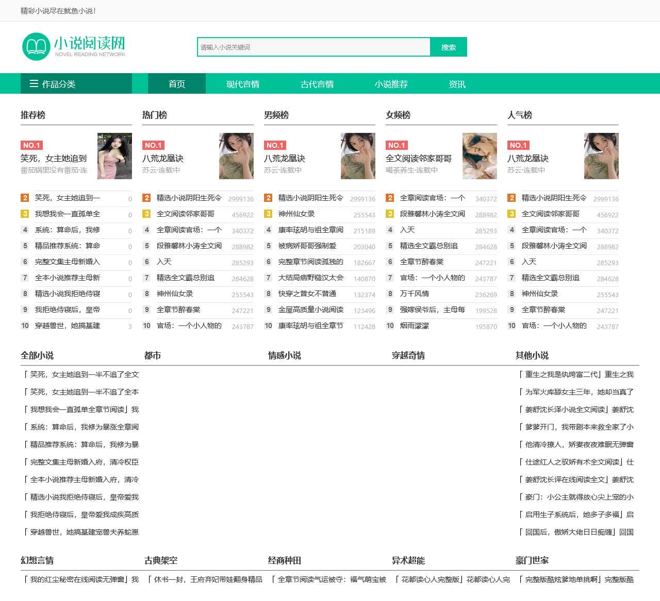This screenshot has width=660, height=601.
Task: Click the 人气榜 NO.1 cover thumbnail
Action: 601,156
